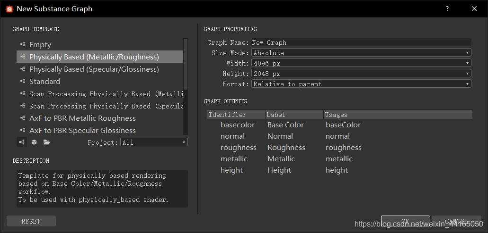Click graph icon beside AxF to PBR Specular Glossiness
488x233 pixels.
(x=22, y=130)
